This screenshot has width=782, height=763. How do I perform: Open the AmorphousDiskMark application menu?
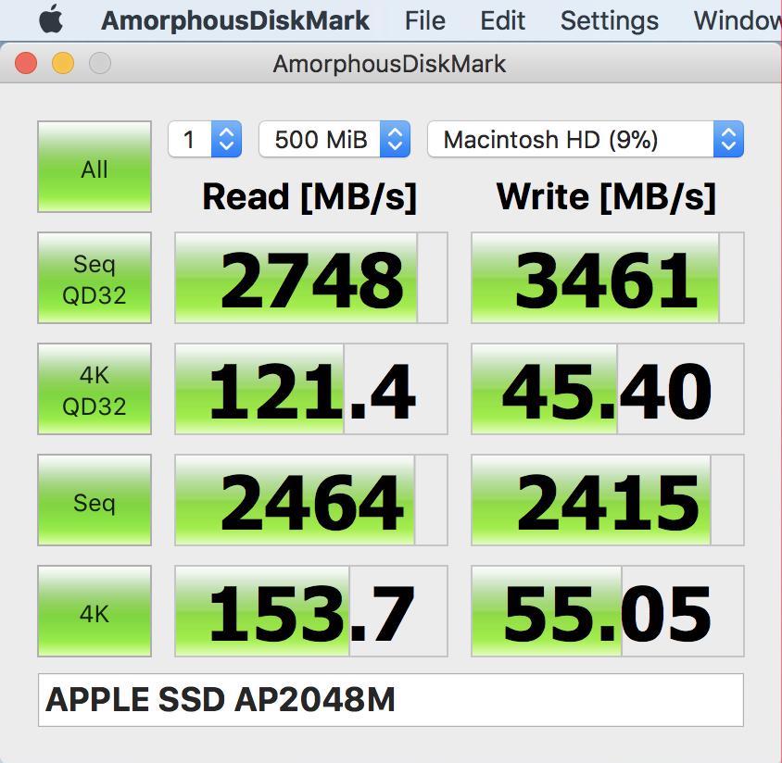235,21
